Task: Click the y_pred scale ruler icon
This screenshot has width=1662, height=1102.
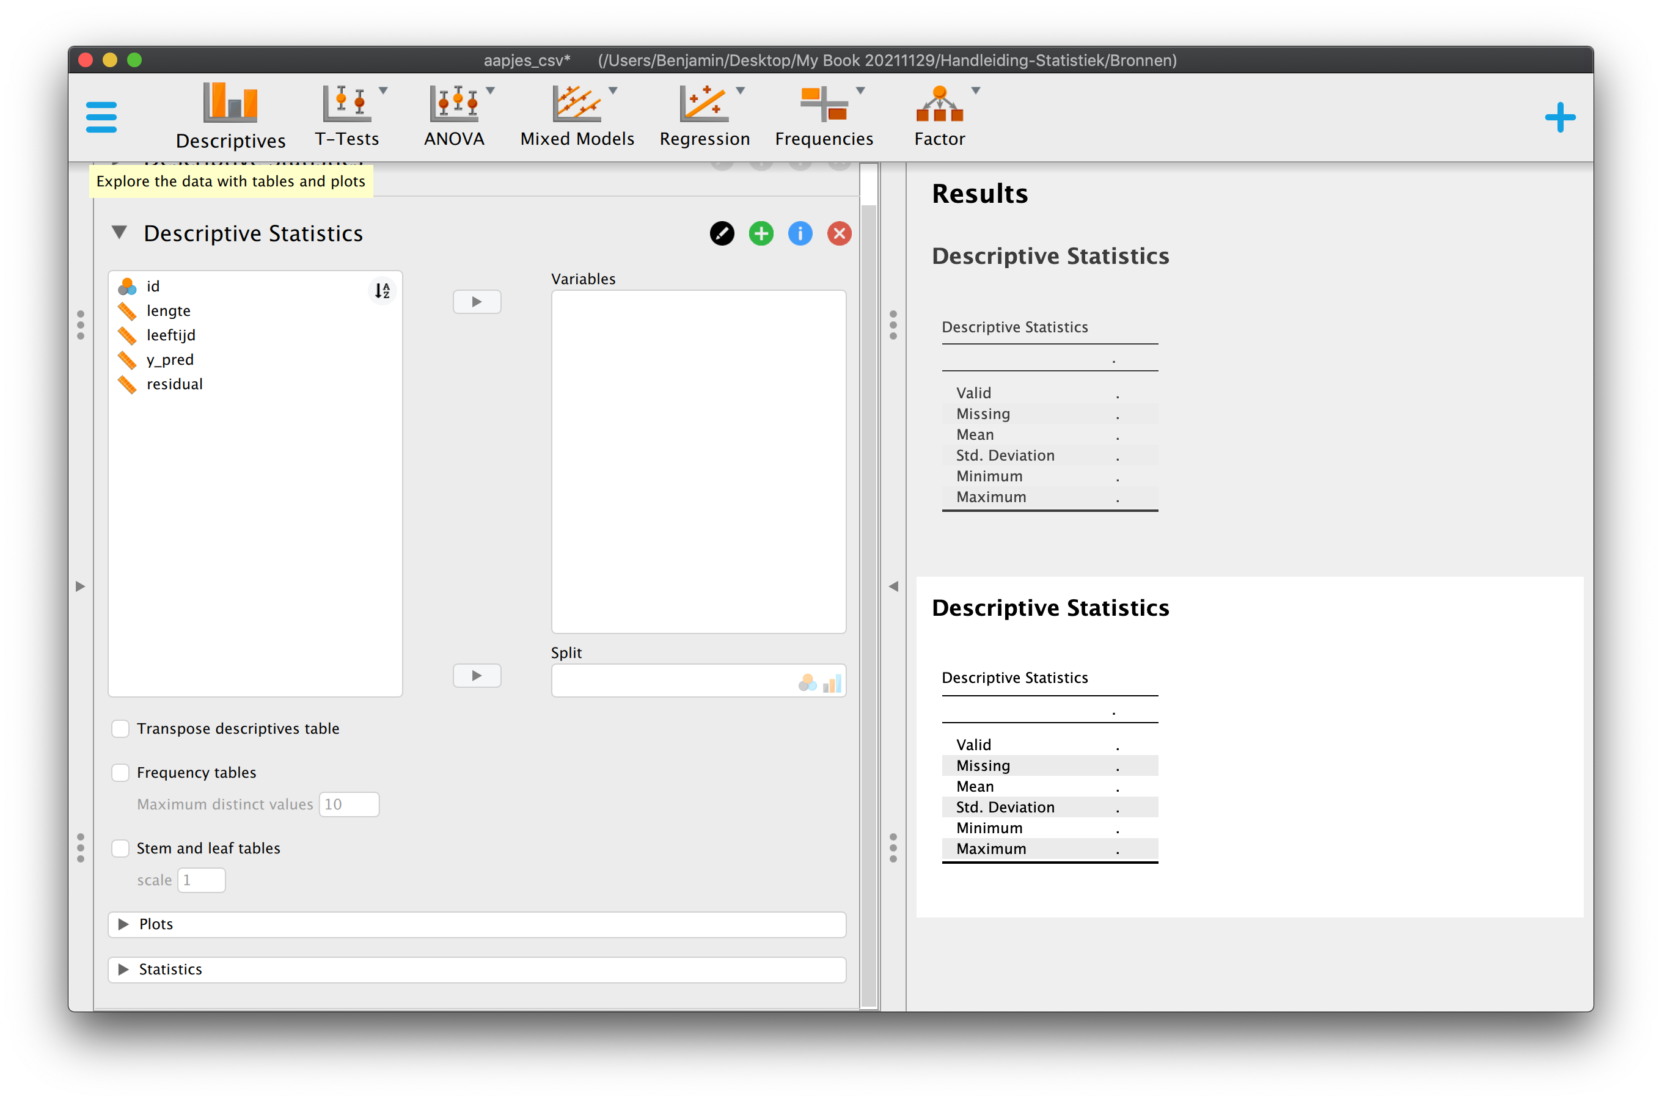Action: (127, 360)
